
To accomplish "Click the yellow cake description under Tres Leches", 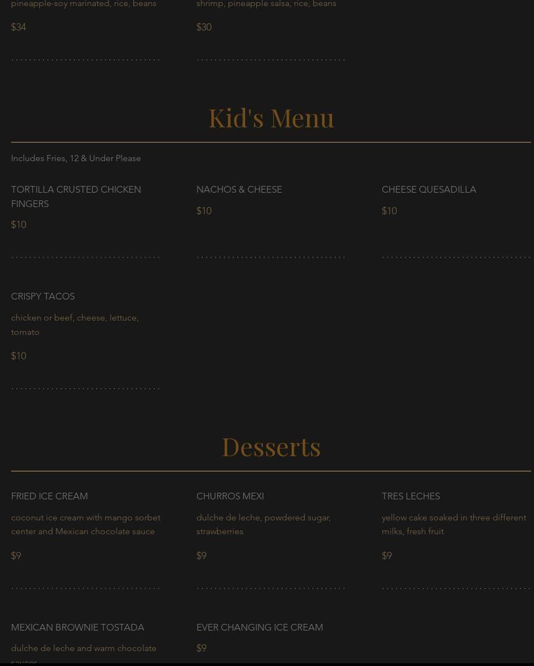I will [x=454, y=524].
